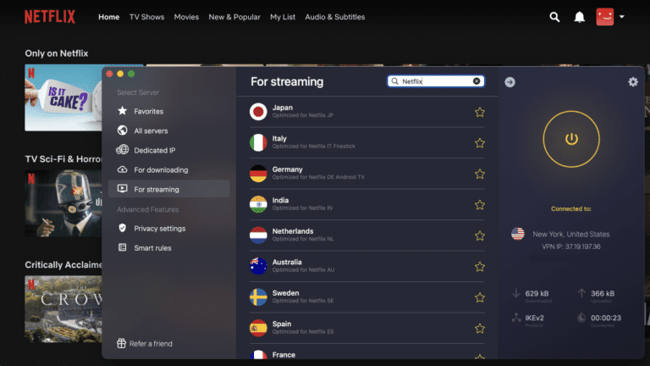Mark Australia server as favorite
Screen dimensions: 650x366
pyautogui.click(x=480, y=266)
